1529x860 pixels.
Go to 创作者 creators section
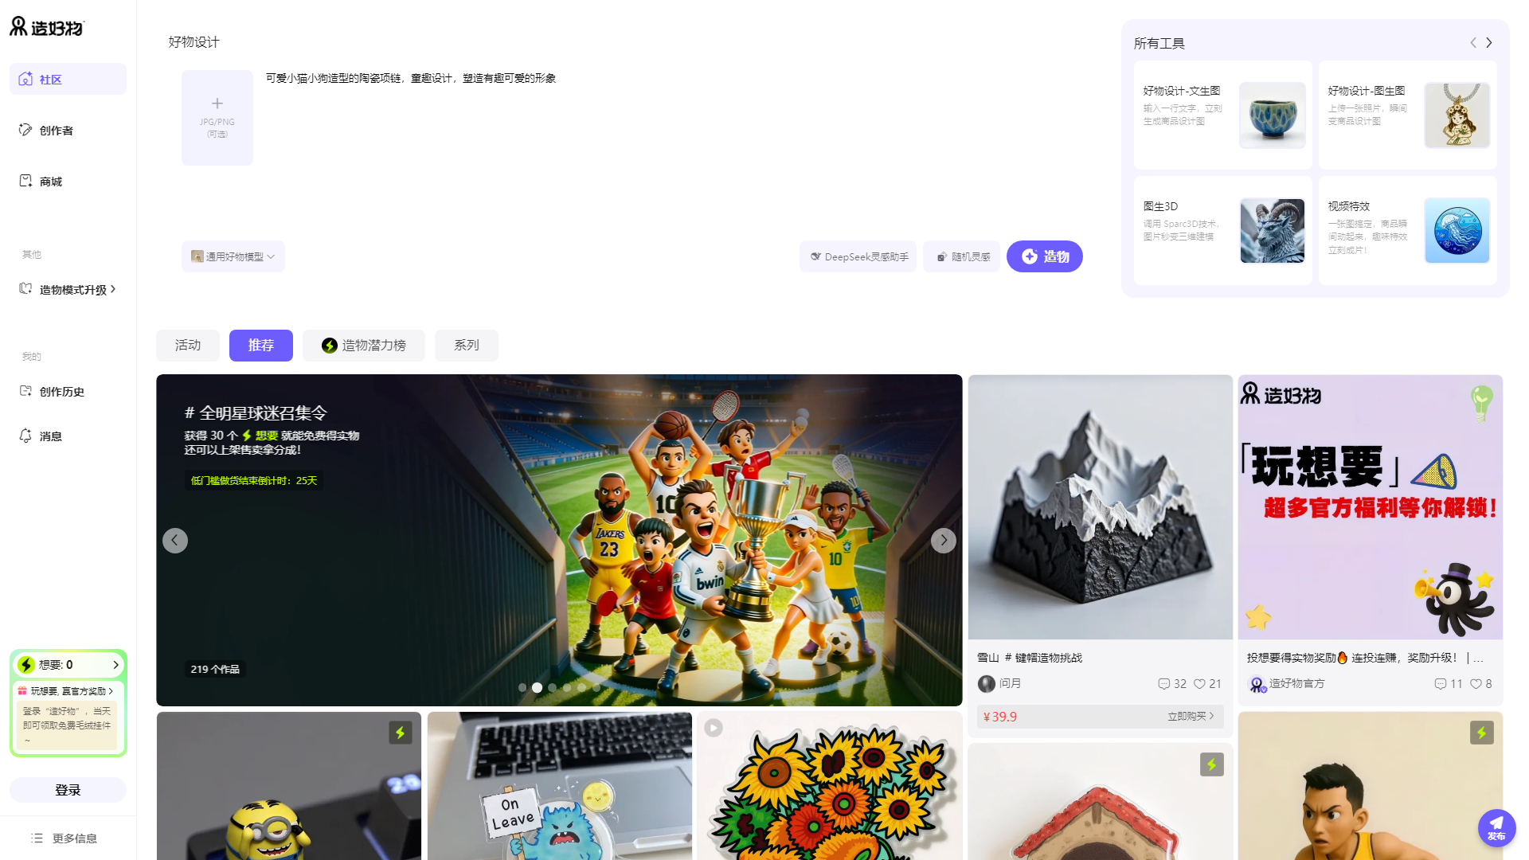point(56,131)
